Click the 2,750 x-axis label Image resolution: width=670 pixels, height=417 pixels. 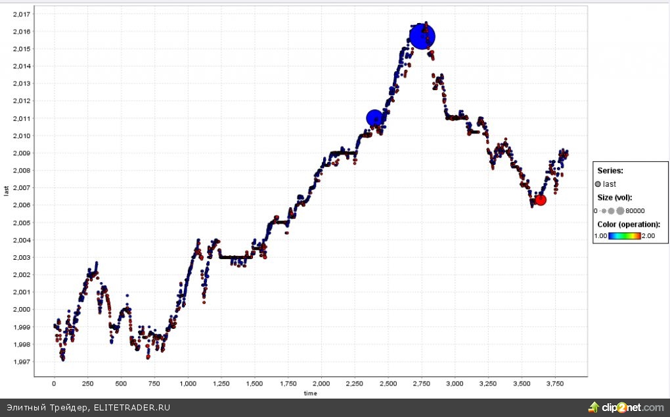pos(421,383)
